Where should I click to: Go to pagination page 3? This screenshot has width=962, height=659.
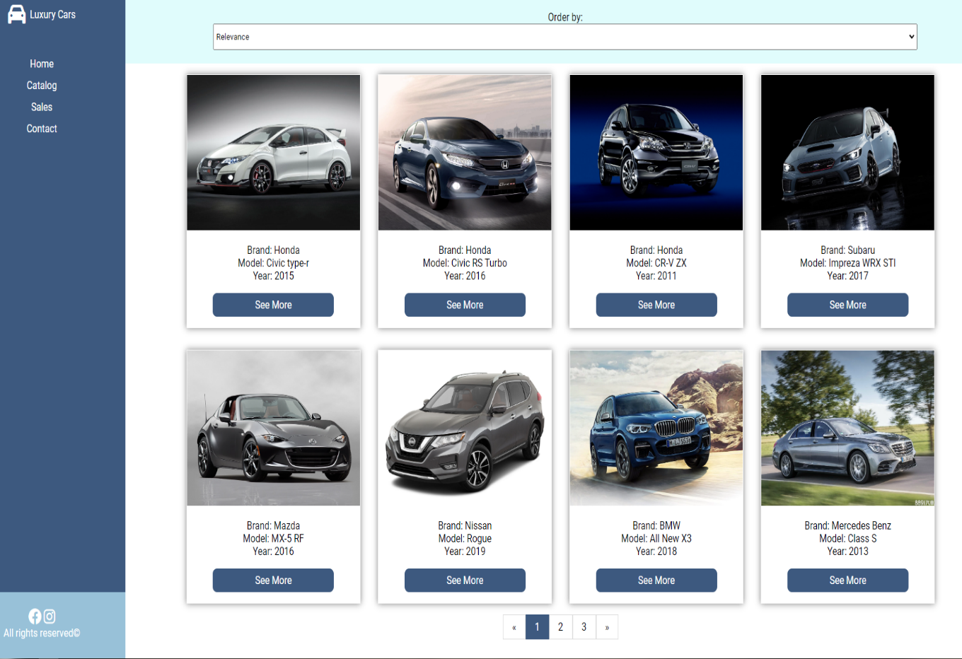click(584, 627)
